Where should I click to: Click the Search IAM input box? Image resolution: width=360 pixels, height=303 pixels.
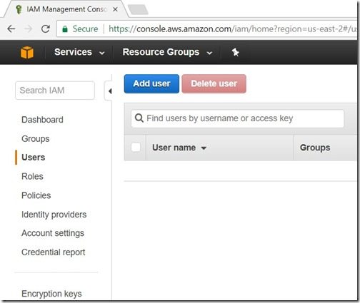(55, 91)
